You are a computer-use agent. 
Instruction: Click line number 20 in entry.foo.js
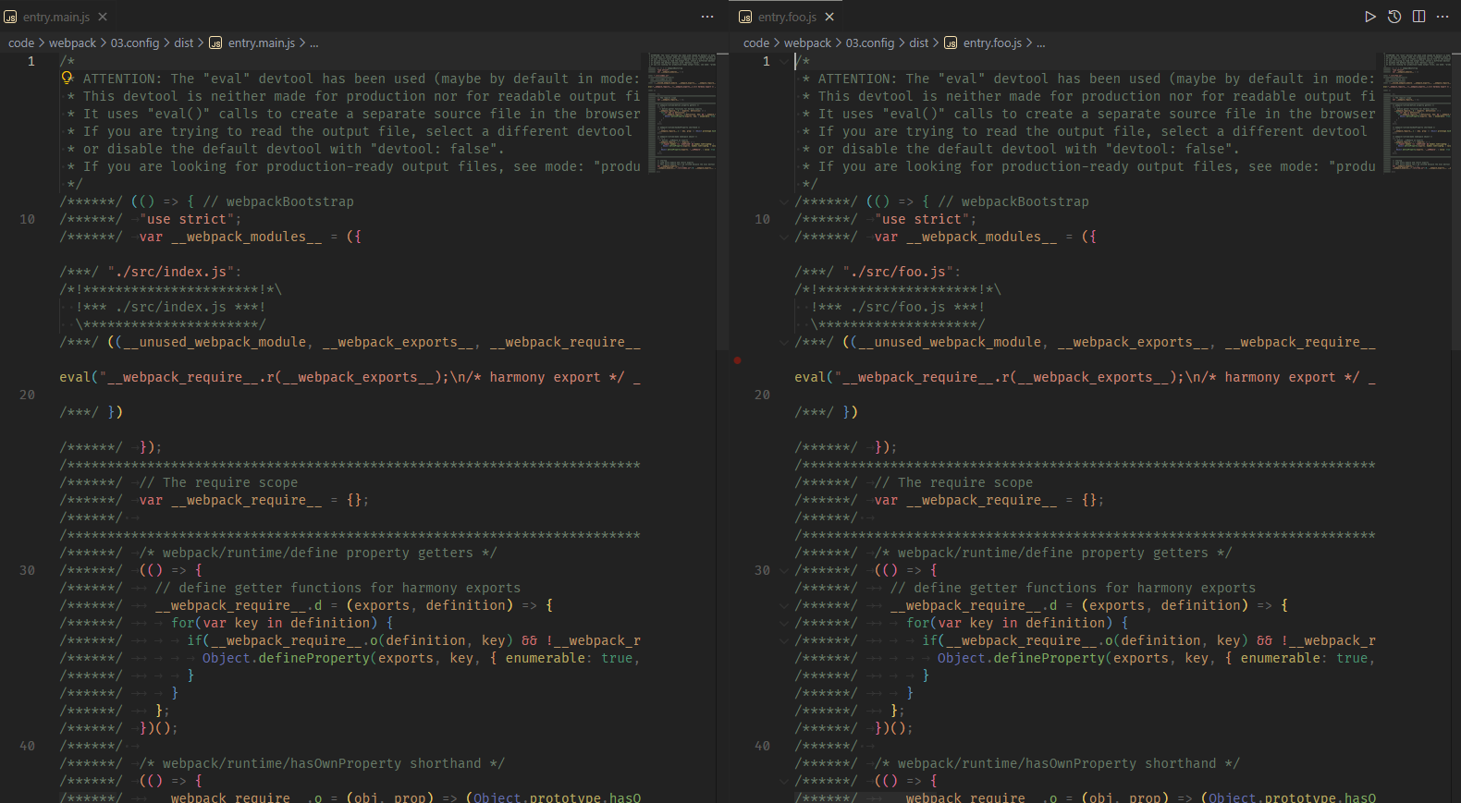(762, 395)
